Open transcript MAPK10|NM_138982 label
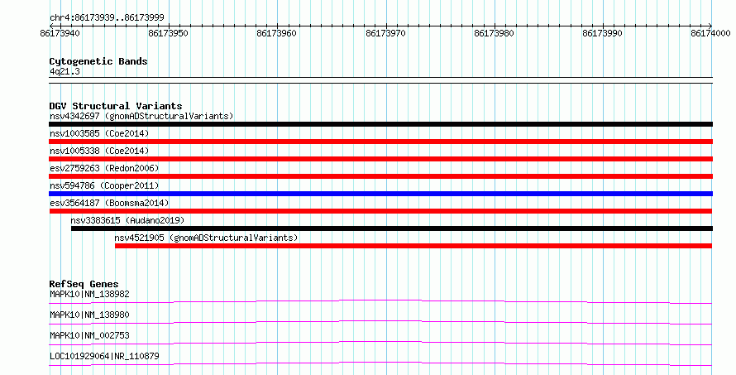The height and width of the screenshot is (375, 736). coord(89,294)
